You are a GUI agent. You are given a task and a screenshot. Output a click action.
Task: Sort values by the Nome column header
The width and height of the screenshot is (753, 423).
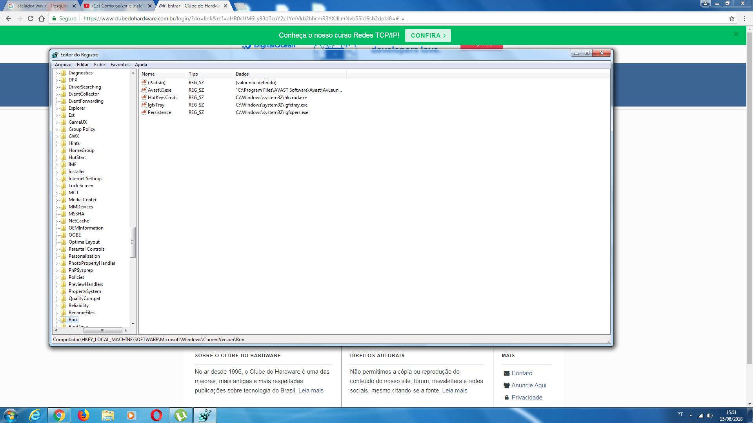point(163,74)
